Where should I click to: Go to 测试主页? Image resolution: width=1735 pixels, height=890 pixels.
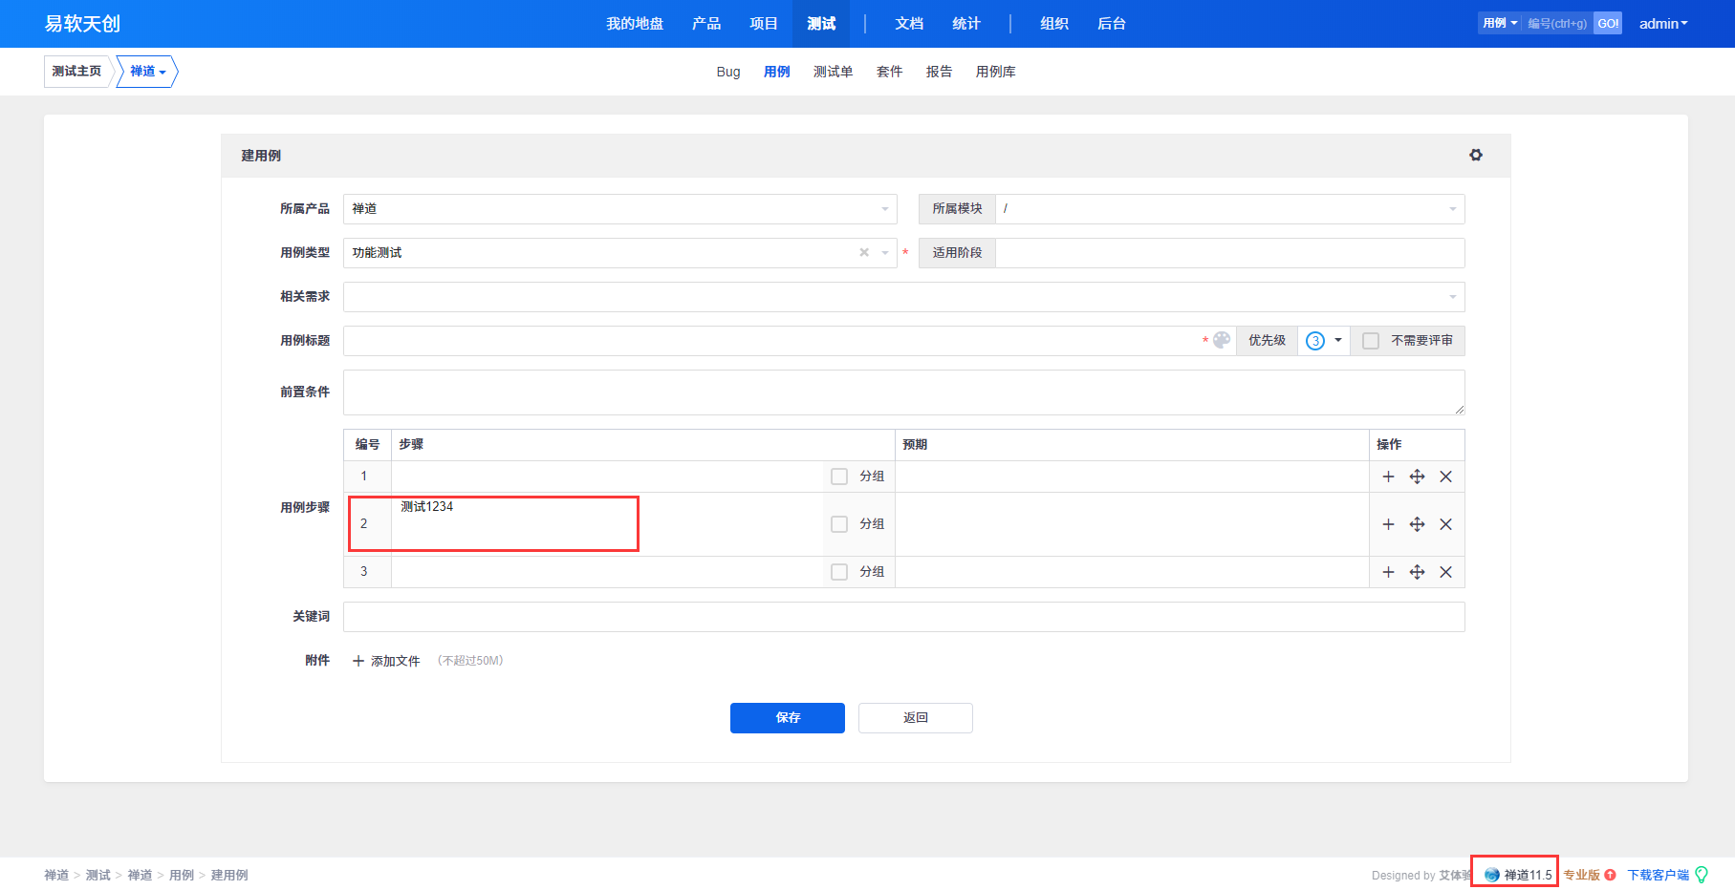pos(76,72)
